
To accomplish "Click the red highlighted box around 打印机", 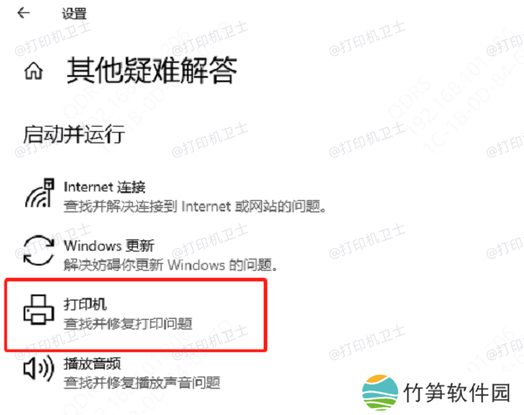I will coord(135,315).
